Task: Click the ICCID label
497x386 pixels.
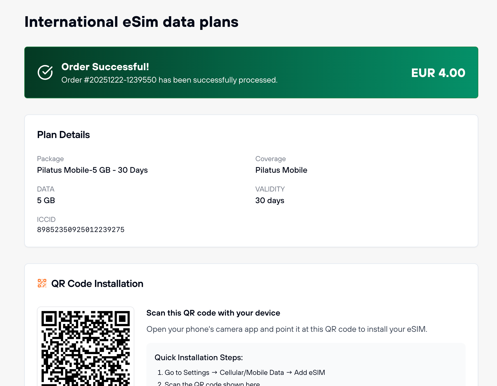Action: [x=46, y=219]
